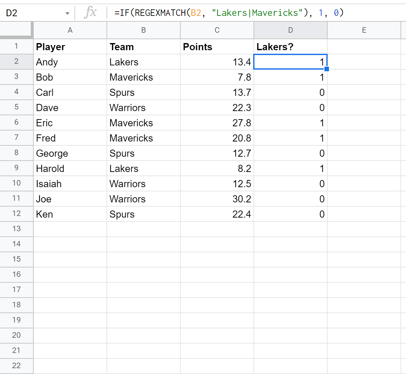Click the 'Lakers?' header cell
406x374 pixels.
coord(290,47)
